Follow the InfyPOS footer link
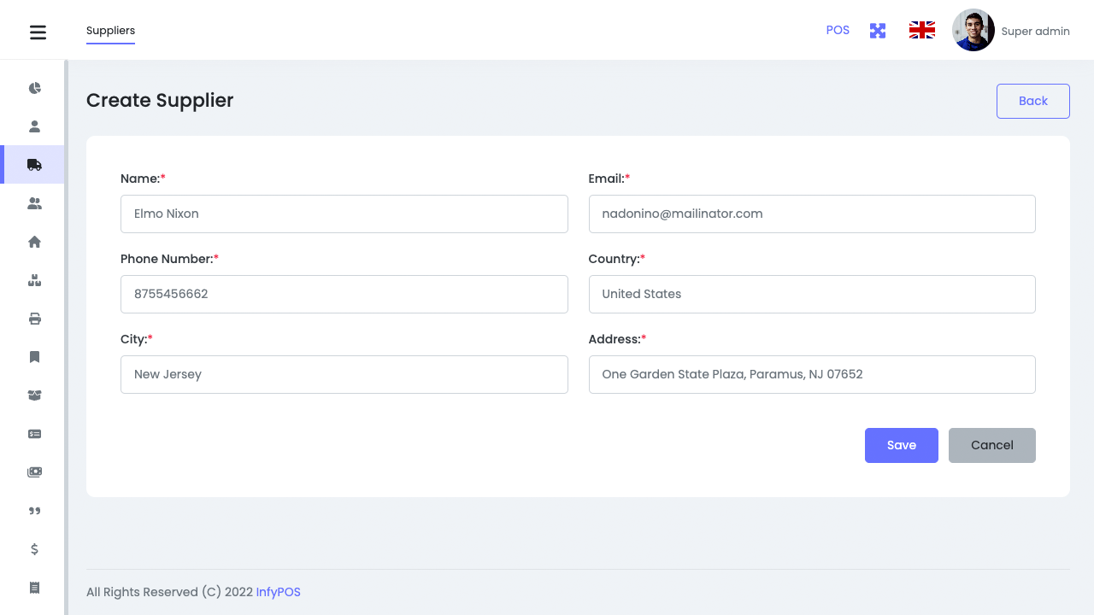The image size is (1094, 615). [x=278, y=592]
